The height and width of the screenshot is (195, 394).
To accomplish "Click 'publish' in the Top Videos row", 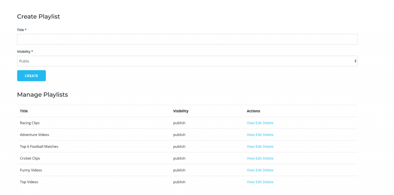I will [179, 182].
